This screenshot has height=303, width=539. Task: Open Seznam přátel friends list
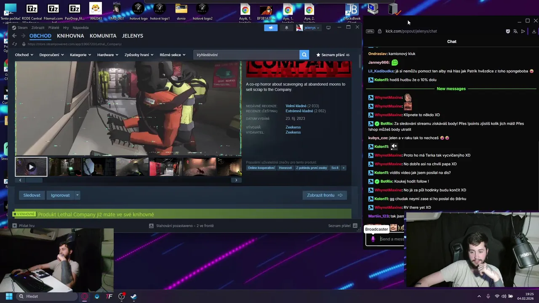(342, 226)
